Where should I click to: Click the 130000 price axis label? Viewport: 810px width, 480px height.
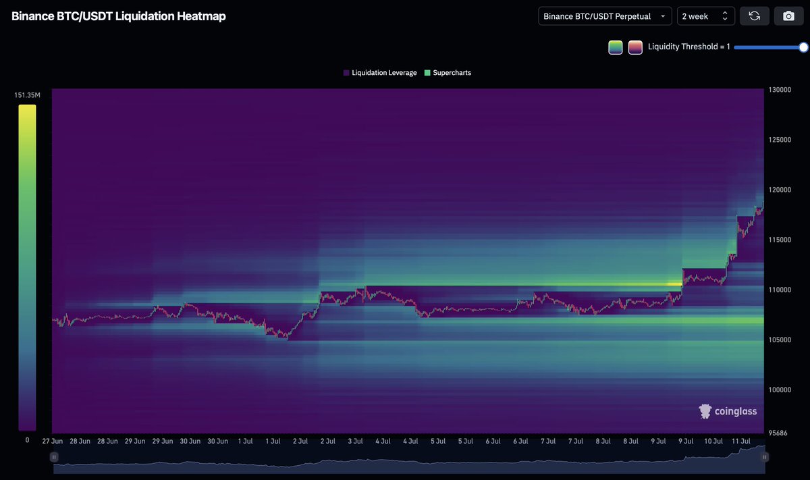(x=780, y=90)
